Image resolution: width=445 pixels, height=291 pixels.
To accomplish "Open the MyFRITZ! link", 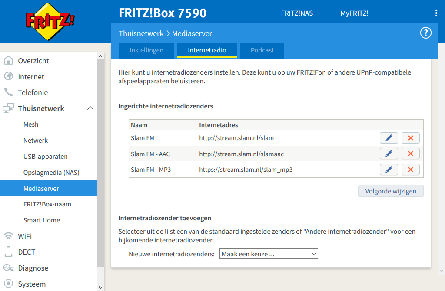I will pyautogui.click(x=354, y=13).
